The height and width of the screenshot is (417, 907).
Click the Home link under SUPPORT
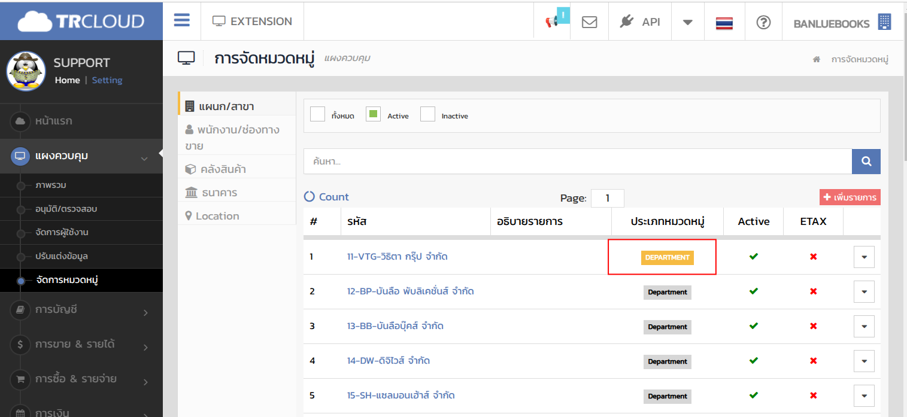[x=67, y=80]
